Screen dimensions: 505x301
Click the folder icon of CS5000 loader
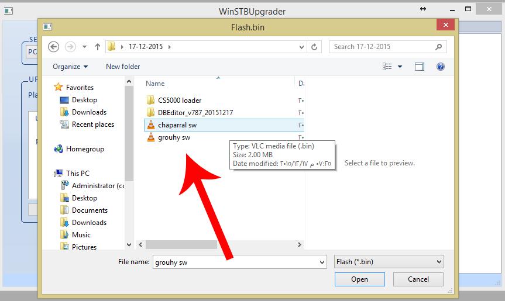pyautogui.click(x=150, y=100)
